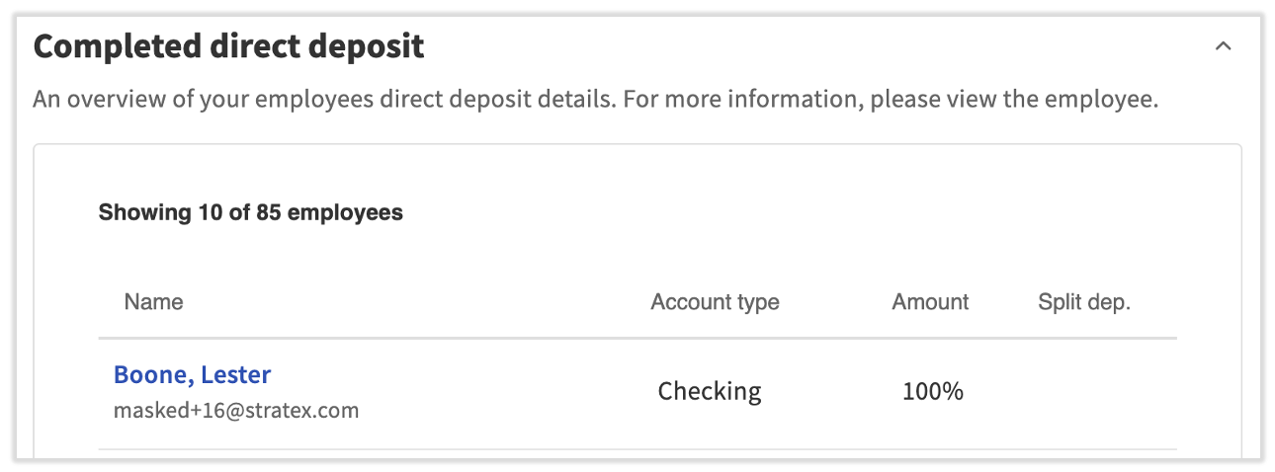Click blank header space right of Split dep.

coord(1154,302)
